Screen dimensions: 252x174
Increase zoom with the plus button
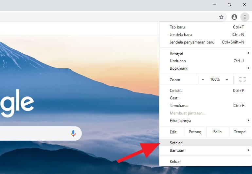click(x=227, y=79)
